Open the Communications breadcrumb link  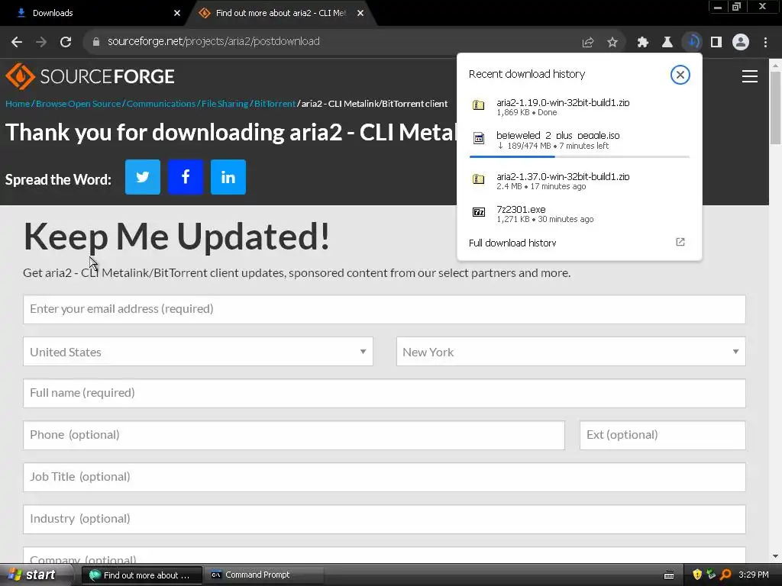(x=161, y=104)
